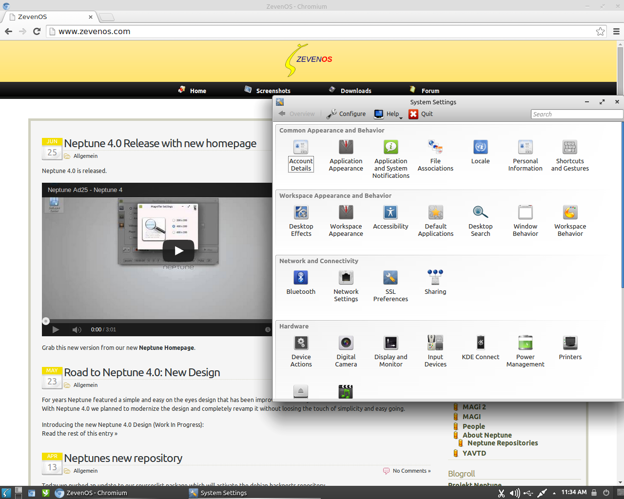
Task: Click the video progress bar scrubber
Action: click(x=46, y=321)
